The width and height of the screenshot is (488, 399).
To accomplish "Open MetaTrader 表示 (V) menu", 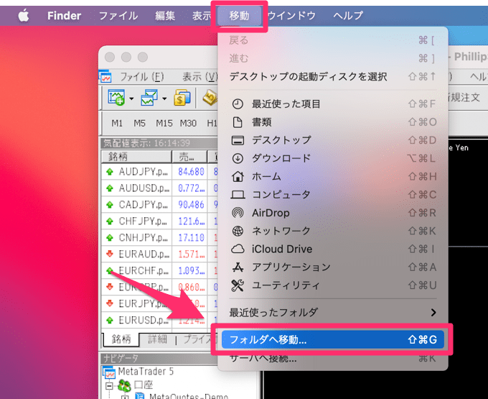I will (200, 77).
